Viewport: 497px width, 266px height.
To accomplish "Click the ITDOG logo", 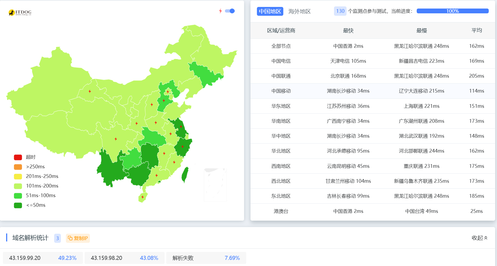I will [20, 12].
